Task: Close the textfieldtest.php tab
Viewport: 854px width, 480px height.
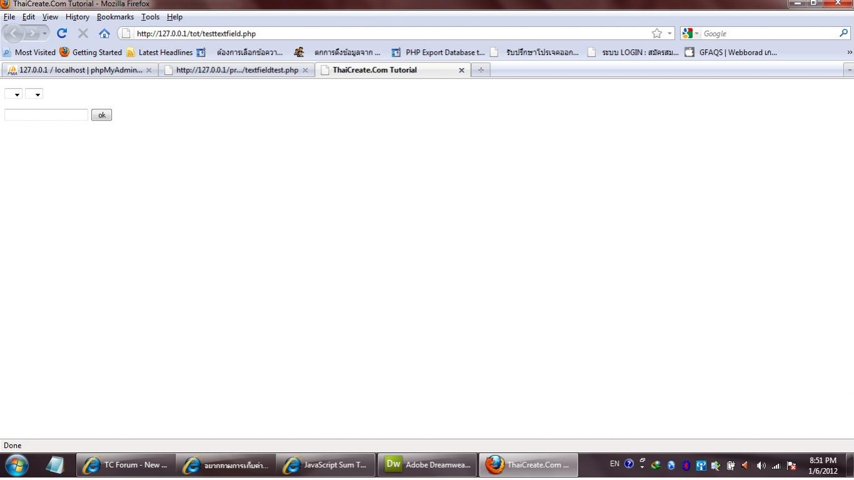Action: [x=305, y=70]
